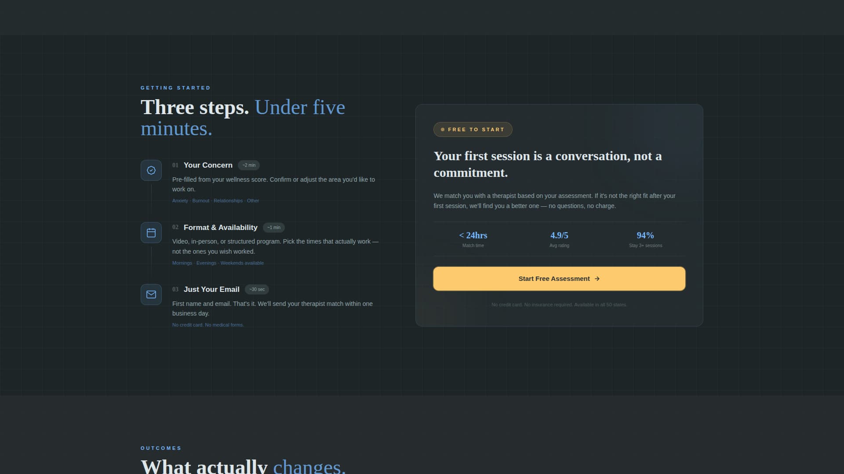Enable the Mornings availability option
The width and height of the screenshot is (844, 474).
tap(182, 263)
